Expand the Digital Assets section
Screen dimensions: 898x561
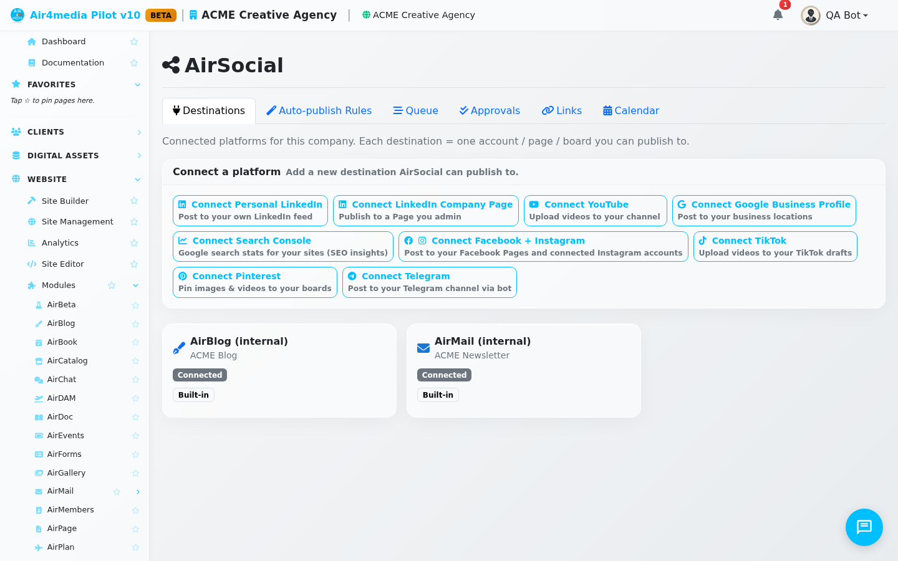(x=139, y=156)
